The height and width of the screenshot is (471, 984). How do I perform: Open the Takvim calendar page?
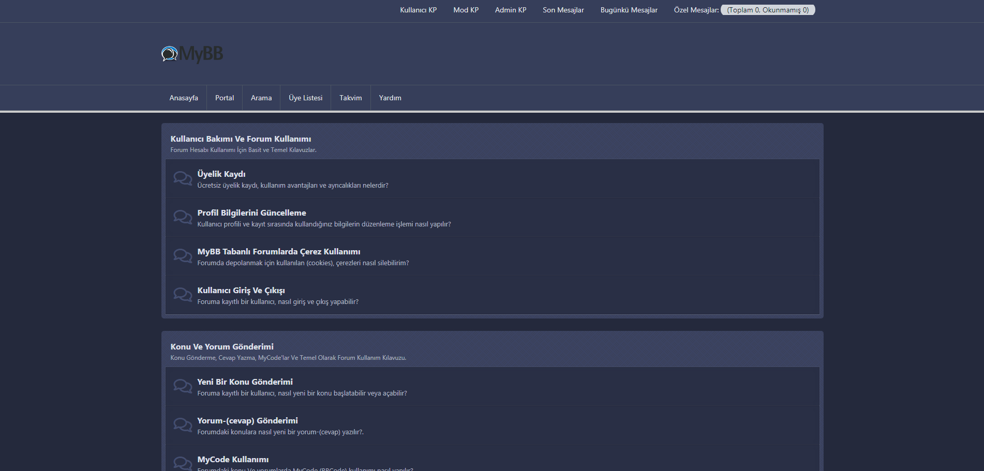point(350,98)
